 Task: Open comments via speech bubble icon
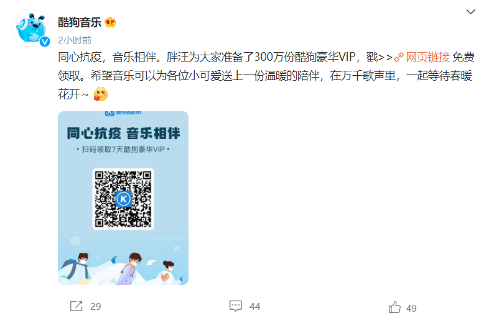pyautogui.click(x=235, y=306)
